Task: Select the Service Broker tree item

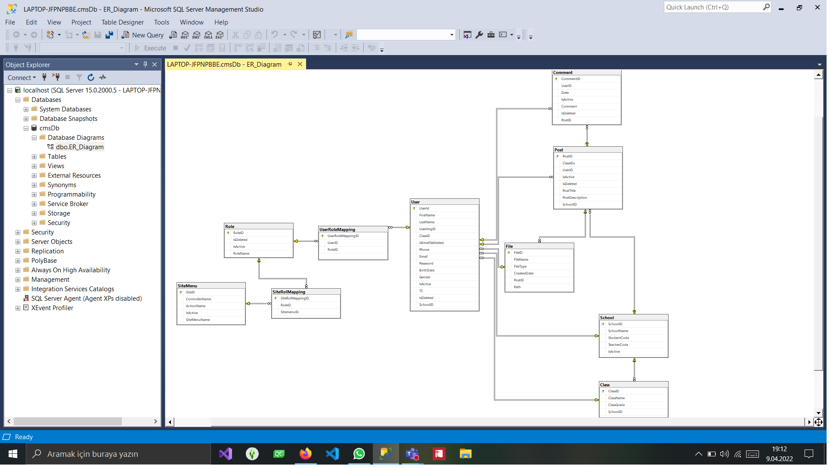Action: point(68,204)
